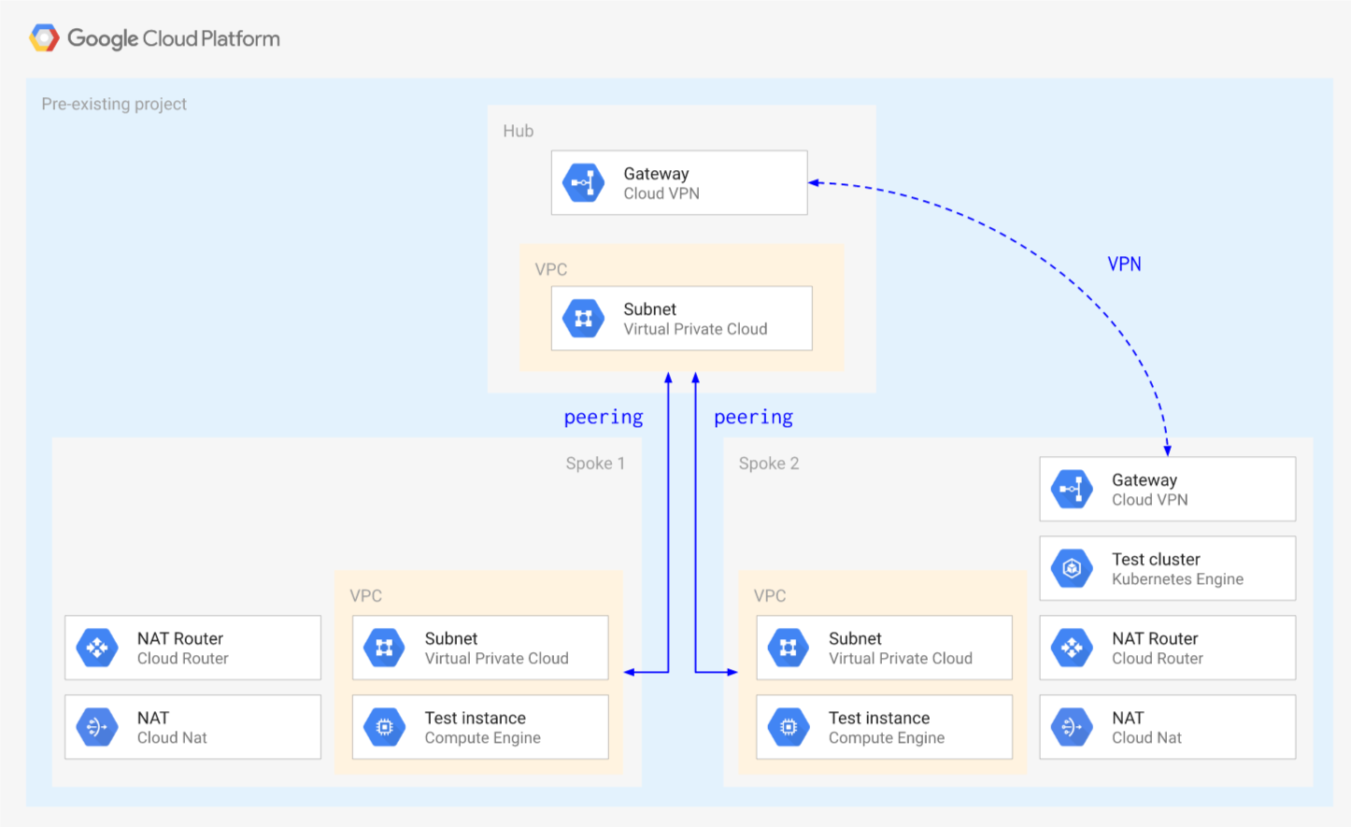Click the Hub Gateway Cloud VPN icon
This screenshot has width=1351, height=827.
click(584, 182)
